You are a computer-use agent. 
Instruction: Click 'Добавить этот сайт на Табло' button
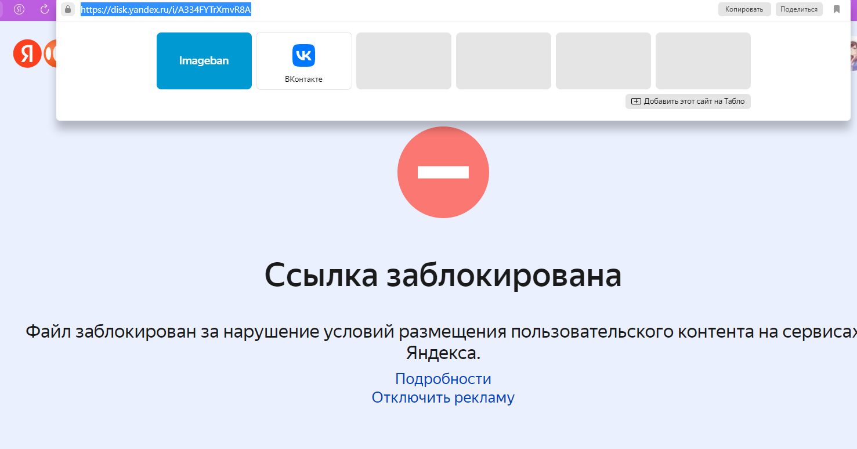click(x=688, y=102)
